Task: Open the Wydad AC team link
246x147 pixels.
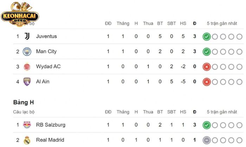Action: [x=48, y=67]
